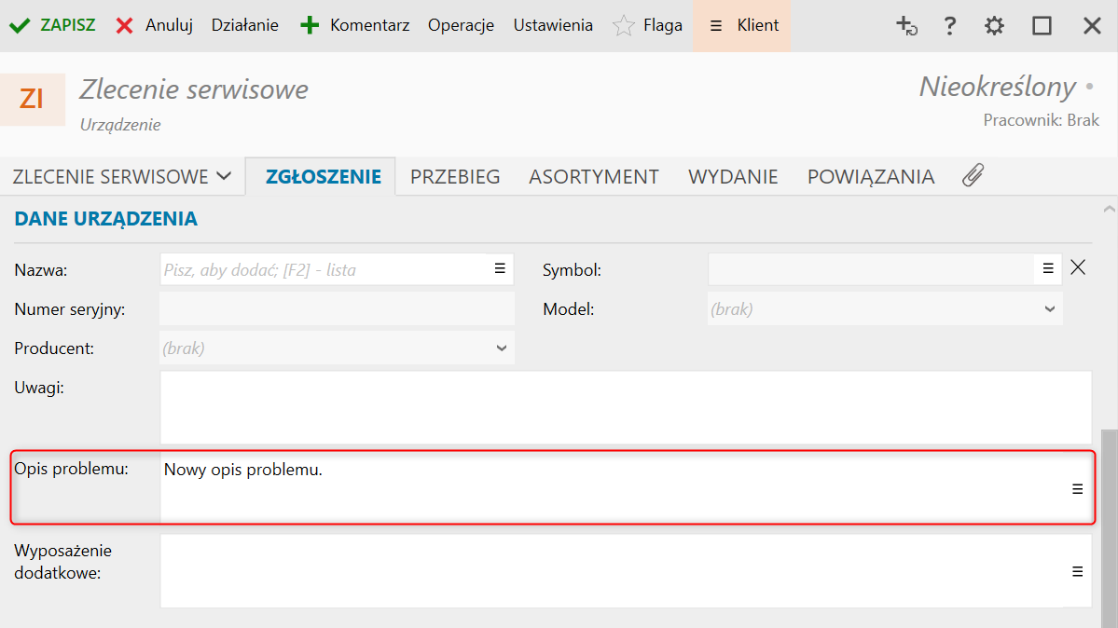Clear device with X beside Symbol
Screen dimensions: 1118x628
click(x=1078, y=268)
